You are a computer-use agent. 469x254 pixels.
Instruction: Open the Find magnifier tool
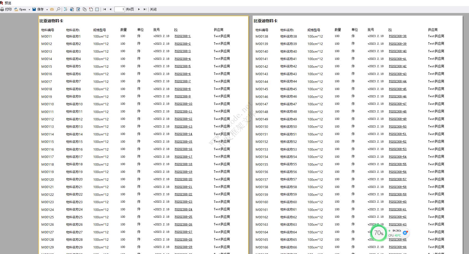click(58, 9)
